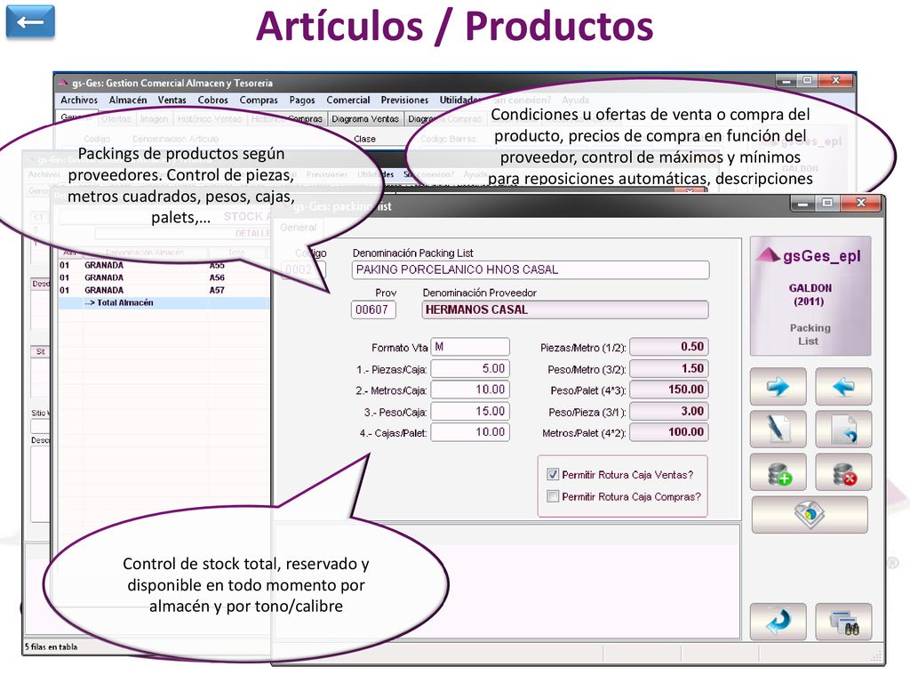Click the Denominación Packing List field
The width and height of the screenshot is (910, 683).
[x=530, y=269]
